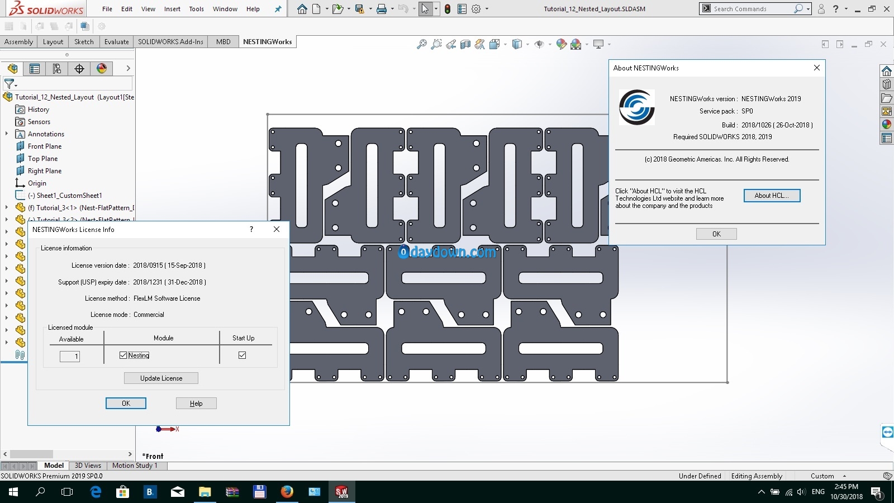Switch to PropertyManager tab icon
Image resolution: width=894 pixels, height=503 pixels.
(35, 68)
